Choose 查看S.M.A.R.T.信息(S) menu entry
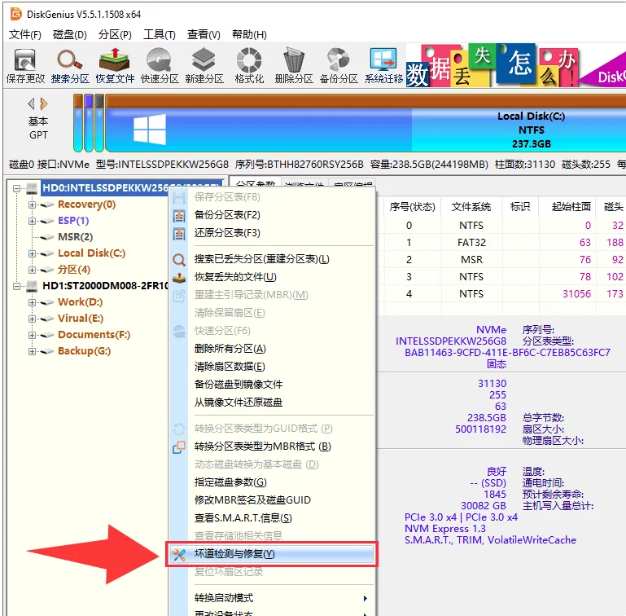This screenshot has width=626, height=616. tap(272, 518)
